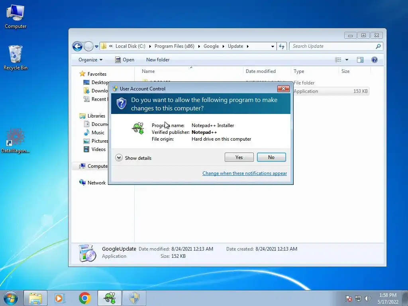Click the search magnifier icon
Viewport: 408px width, 306px height.
click(378, 46)
